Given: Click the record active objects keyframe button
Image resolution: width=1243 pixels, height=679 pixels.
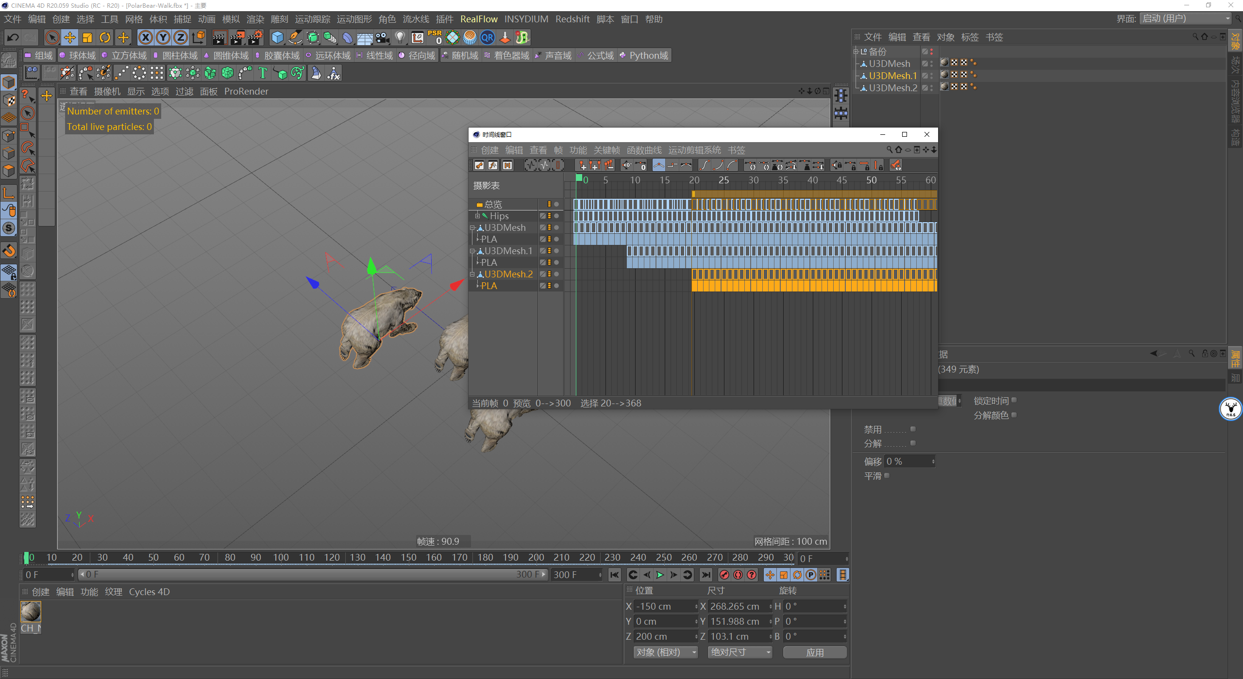Looking at the screenshot, I should 724,575.
